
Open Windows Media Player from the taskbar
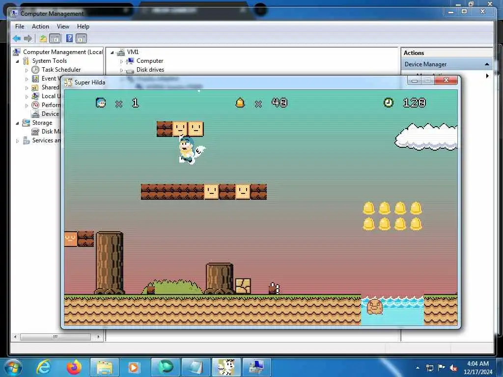(134, 367)
